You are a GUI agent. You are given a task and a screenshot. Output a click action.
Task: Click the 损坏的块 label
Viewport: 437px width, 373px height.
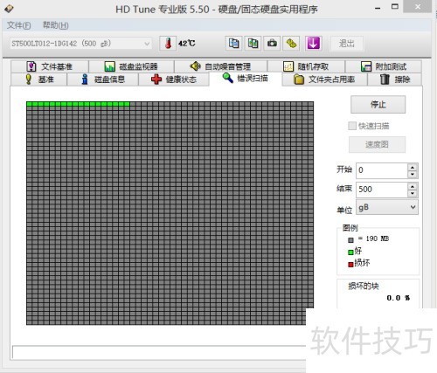coord(364,286)
